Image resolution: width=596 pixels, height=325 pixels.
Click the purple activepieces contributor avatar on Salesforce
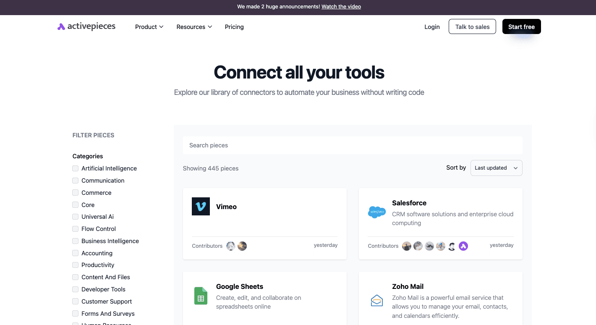463,246
